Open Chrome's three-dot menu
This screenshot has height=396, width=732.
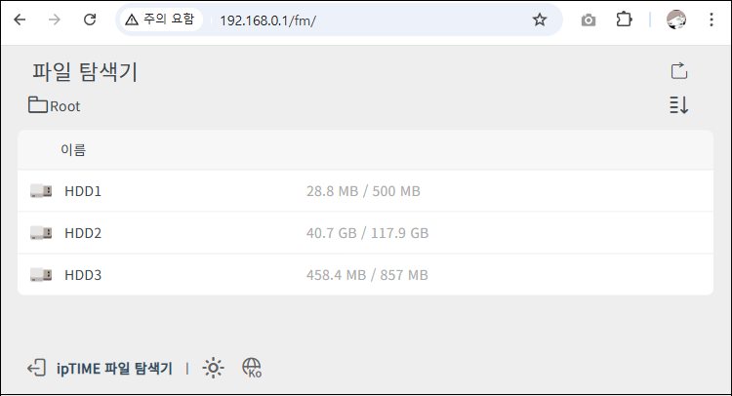(711, 20)
